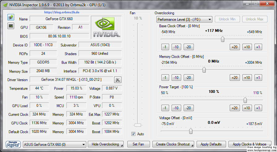Open the sensor monitoring graph icon

coord(11,26)
